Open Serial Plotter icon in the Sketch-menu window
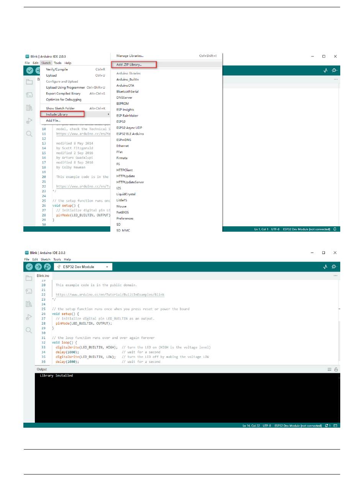Viewport: 364px width, 486px height. click(x=325, y=71)
